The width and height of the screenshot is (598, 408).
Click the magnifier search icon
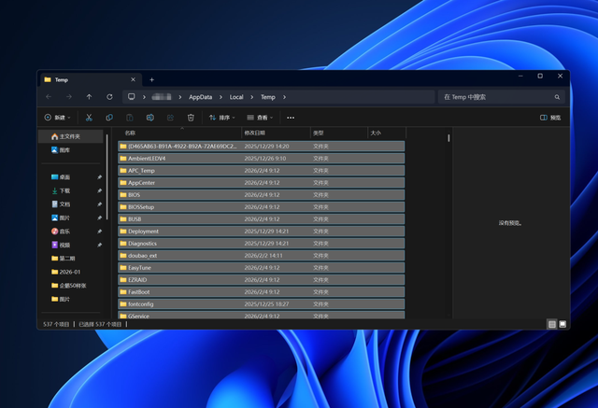[x=557, y=97]
